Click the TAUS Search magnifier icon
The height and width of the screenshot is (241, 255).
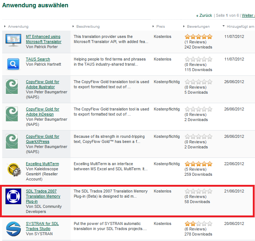click(x=13, y=64)
